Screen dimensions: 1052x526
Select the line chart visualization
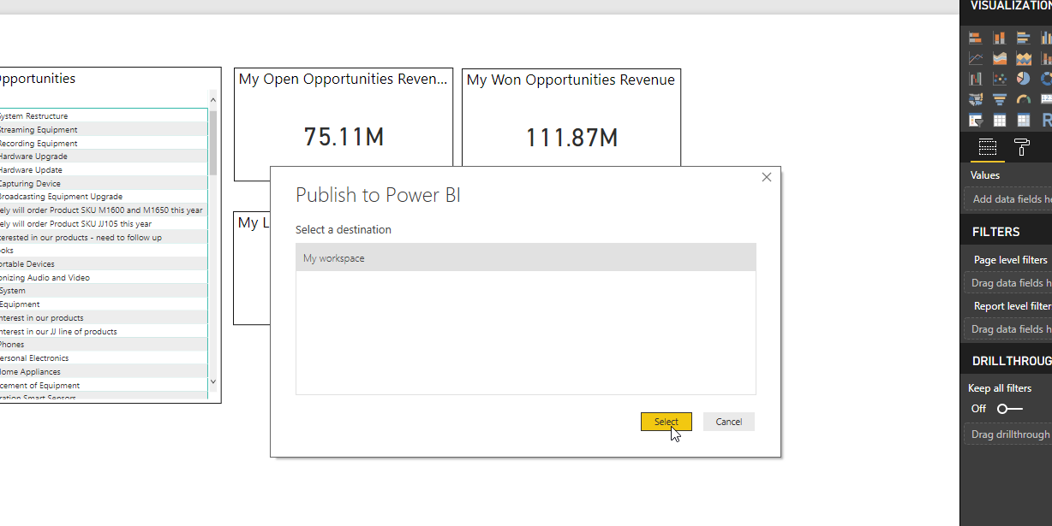(x=976, y=58)
